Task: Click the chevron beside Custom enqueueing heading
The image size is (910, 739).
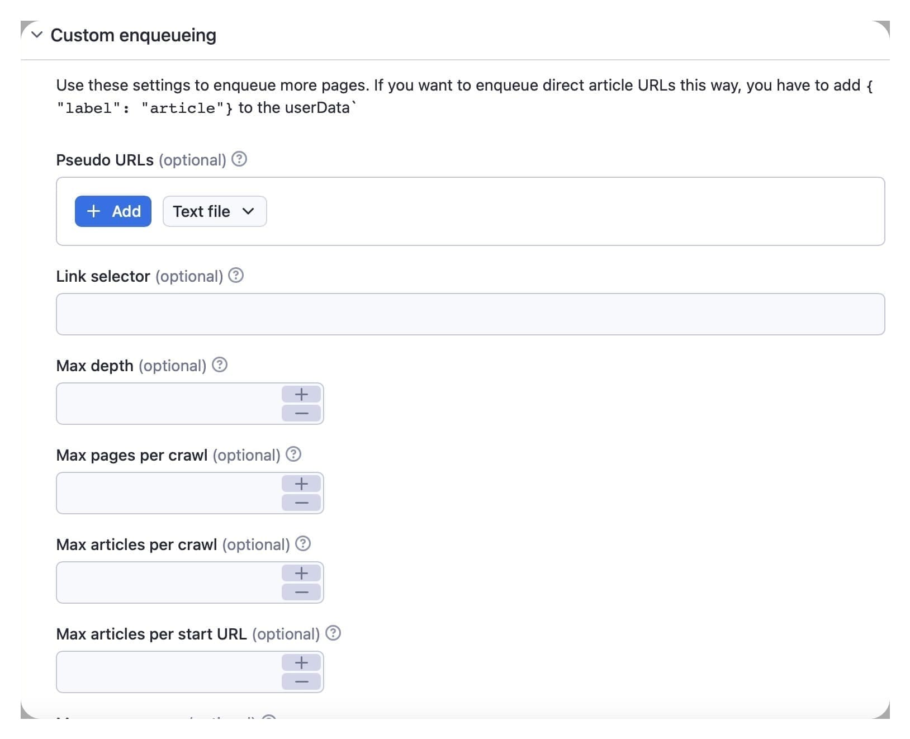Action: pyautogui.click(x=36, y=35)
